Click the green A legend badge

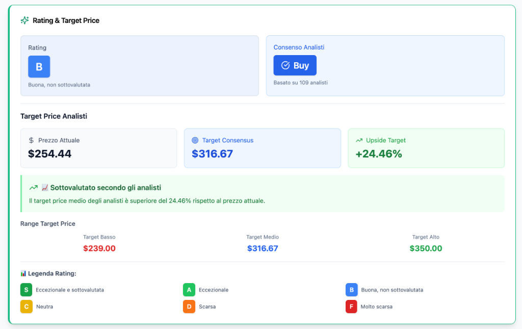[x=189, y=290]
